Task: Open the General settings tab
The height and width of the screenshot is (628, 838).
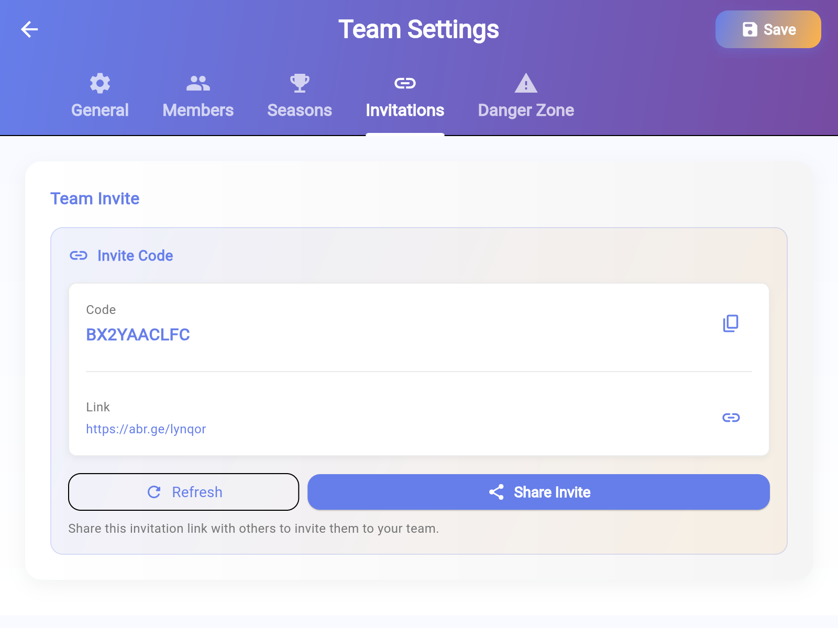Action: (x=100, y=110)
